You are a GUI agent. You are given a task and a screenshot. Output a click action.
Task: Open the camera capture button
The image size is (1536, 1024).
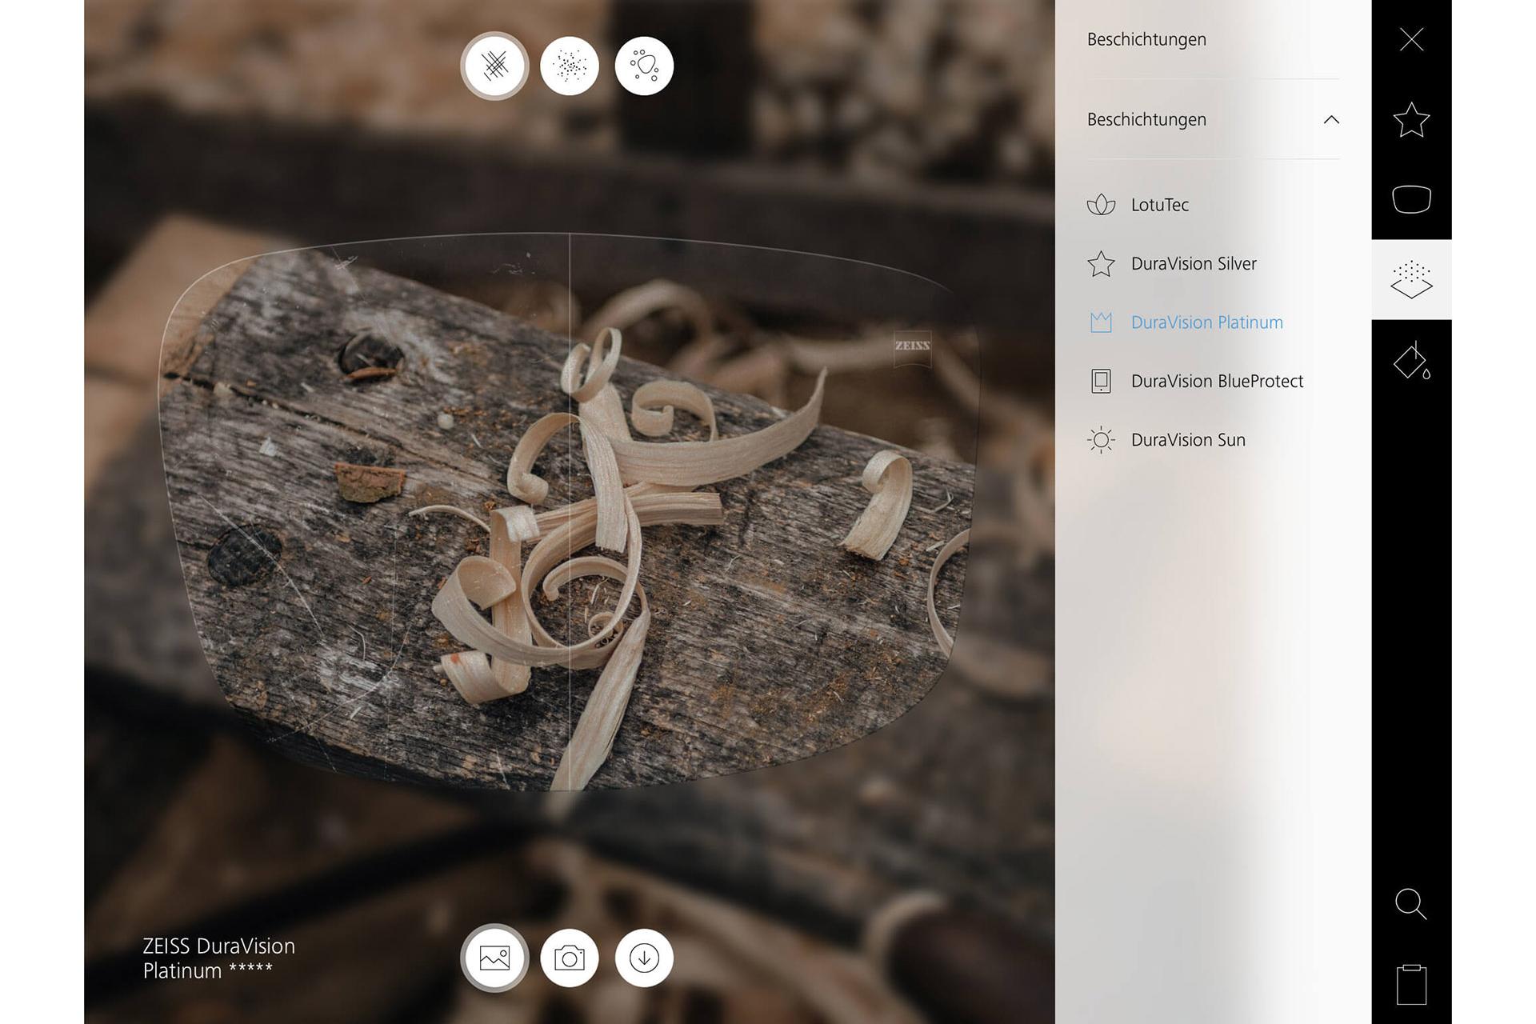click(570, 958)
